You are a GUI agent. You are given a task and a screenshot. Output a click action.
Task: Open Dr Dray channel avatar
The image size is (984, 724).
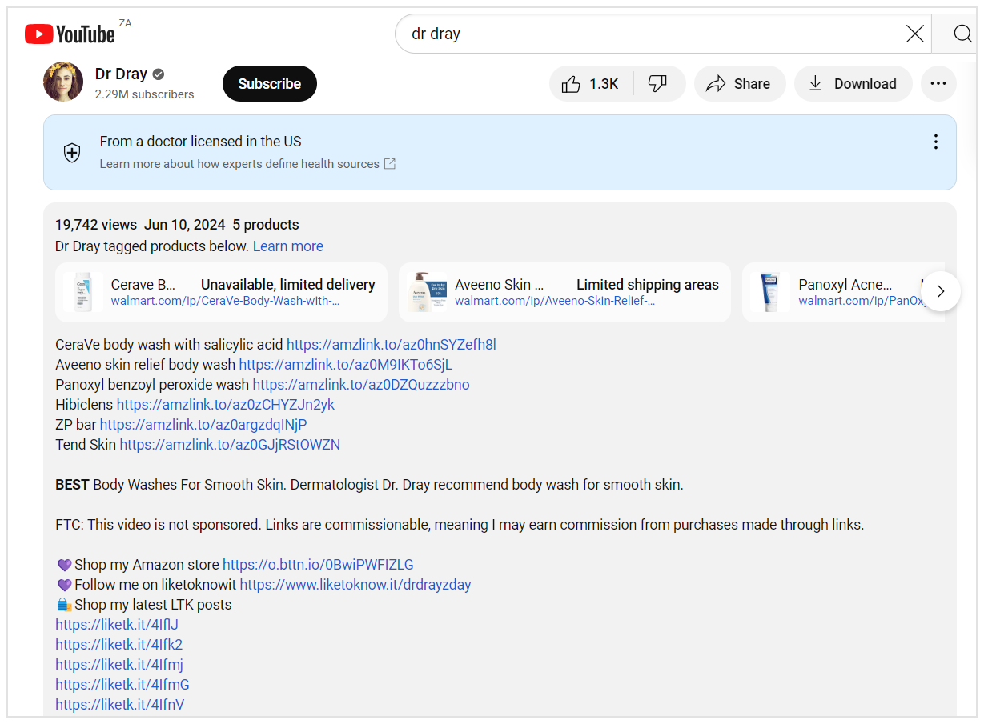(x=63, y=82)
